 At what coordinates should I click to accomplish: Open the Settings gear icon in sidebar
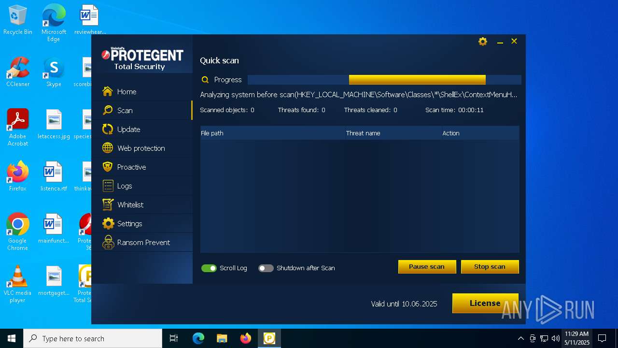(x=108, y=223)
